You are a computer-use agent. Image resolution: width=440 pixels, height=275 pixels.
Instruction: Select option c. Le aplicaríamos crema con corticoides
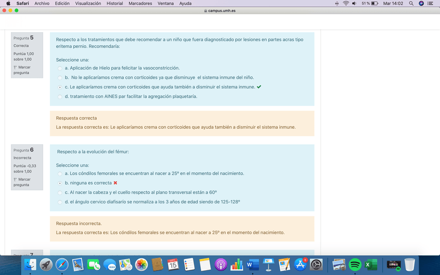click(x=60, y=87)
